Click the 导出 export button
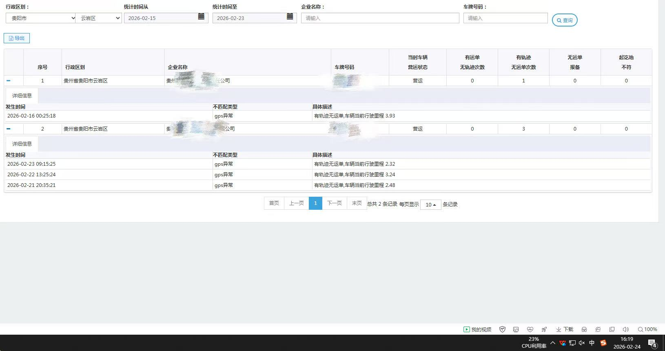Screen dimensions: 665x351 [x=17, y=38]
